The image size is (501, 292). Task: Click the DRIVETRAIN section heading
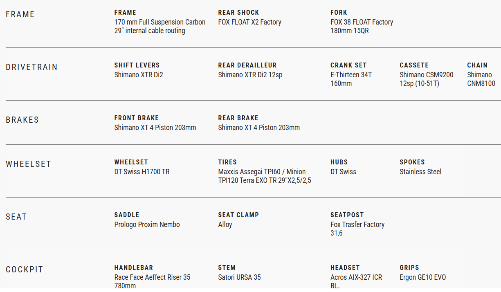coord(31,67)
